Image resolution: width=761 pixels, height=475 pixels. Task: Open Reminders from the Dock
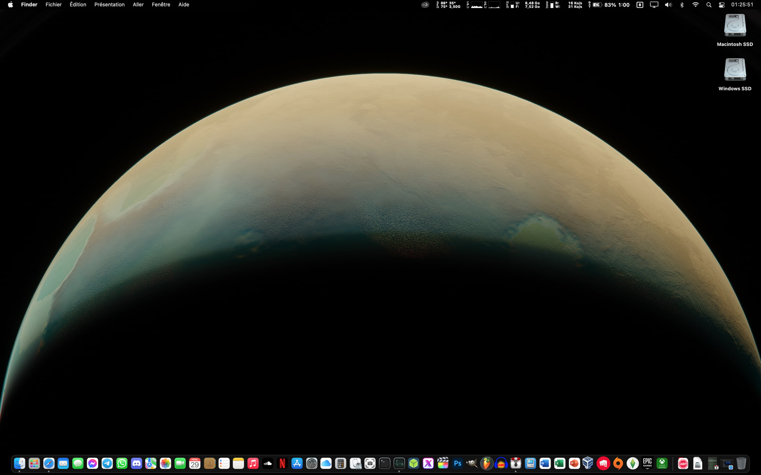tap(224, 463)
